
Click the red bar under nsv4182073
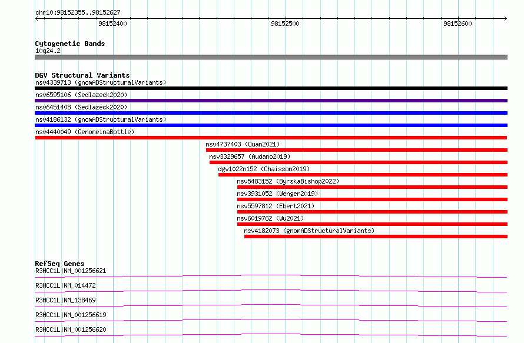tap(376, 237)
